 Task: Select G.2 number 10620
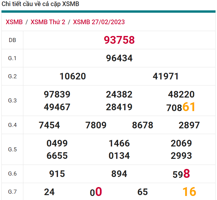tap(73, 76)
